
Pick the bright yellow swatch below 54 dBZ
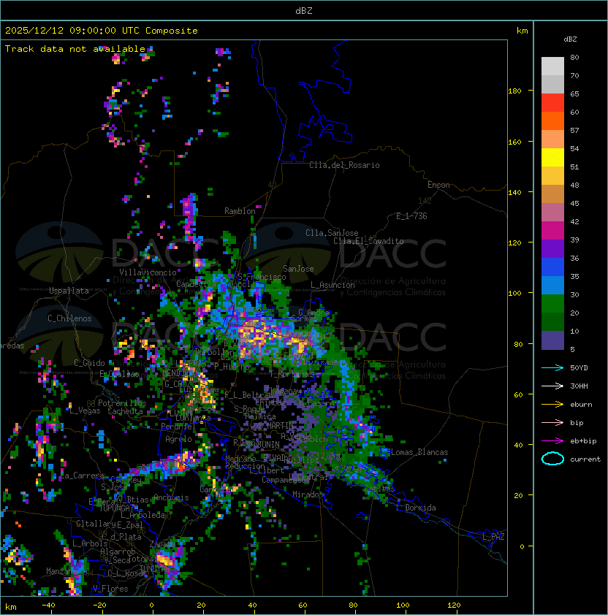pyautogui.click(x=552, y=158)
